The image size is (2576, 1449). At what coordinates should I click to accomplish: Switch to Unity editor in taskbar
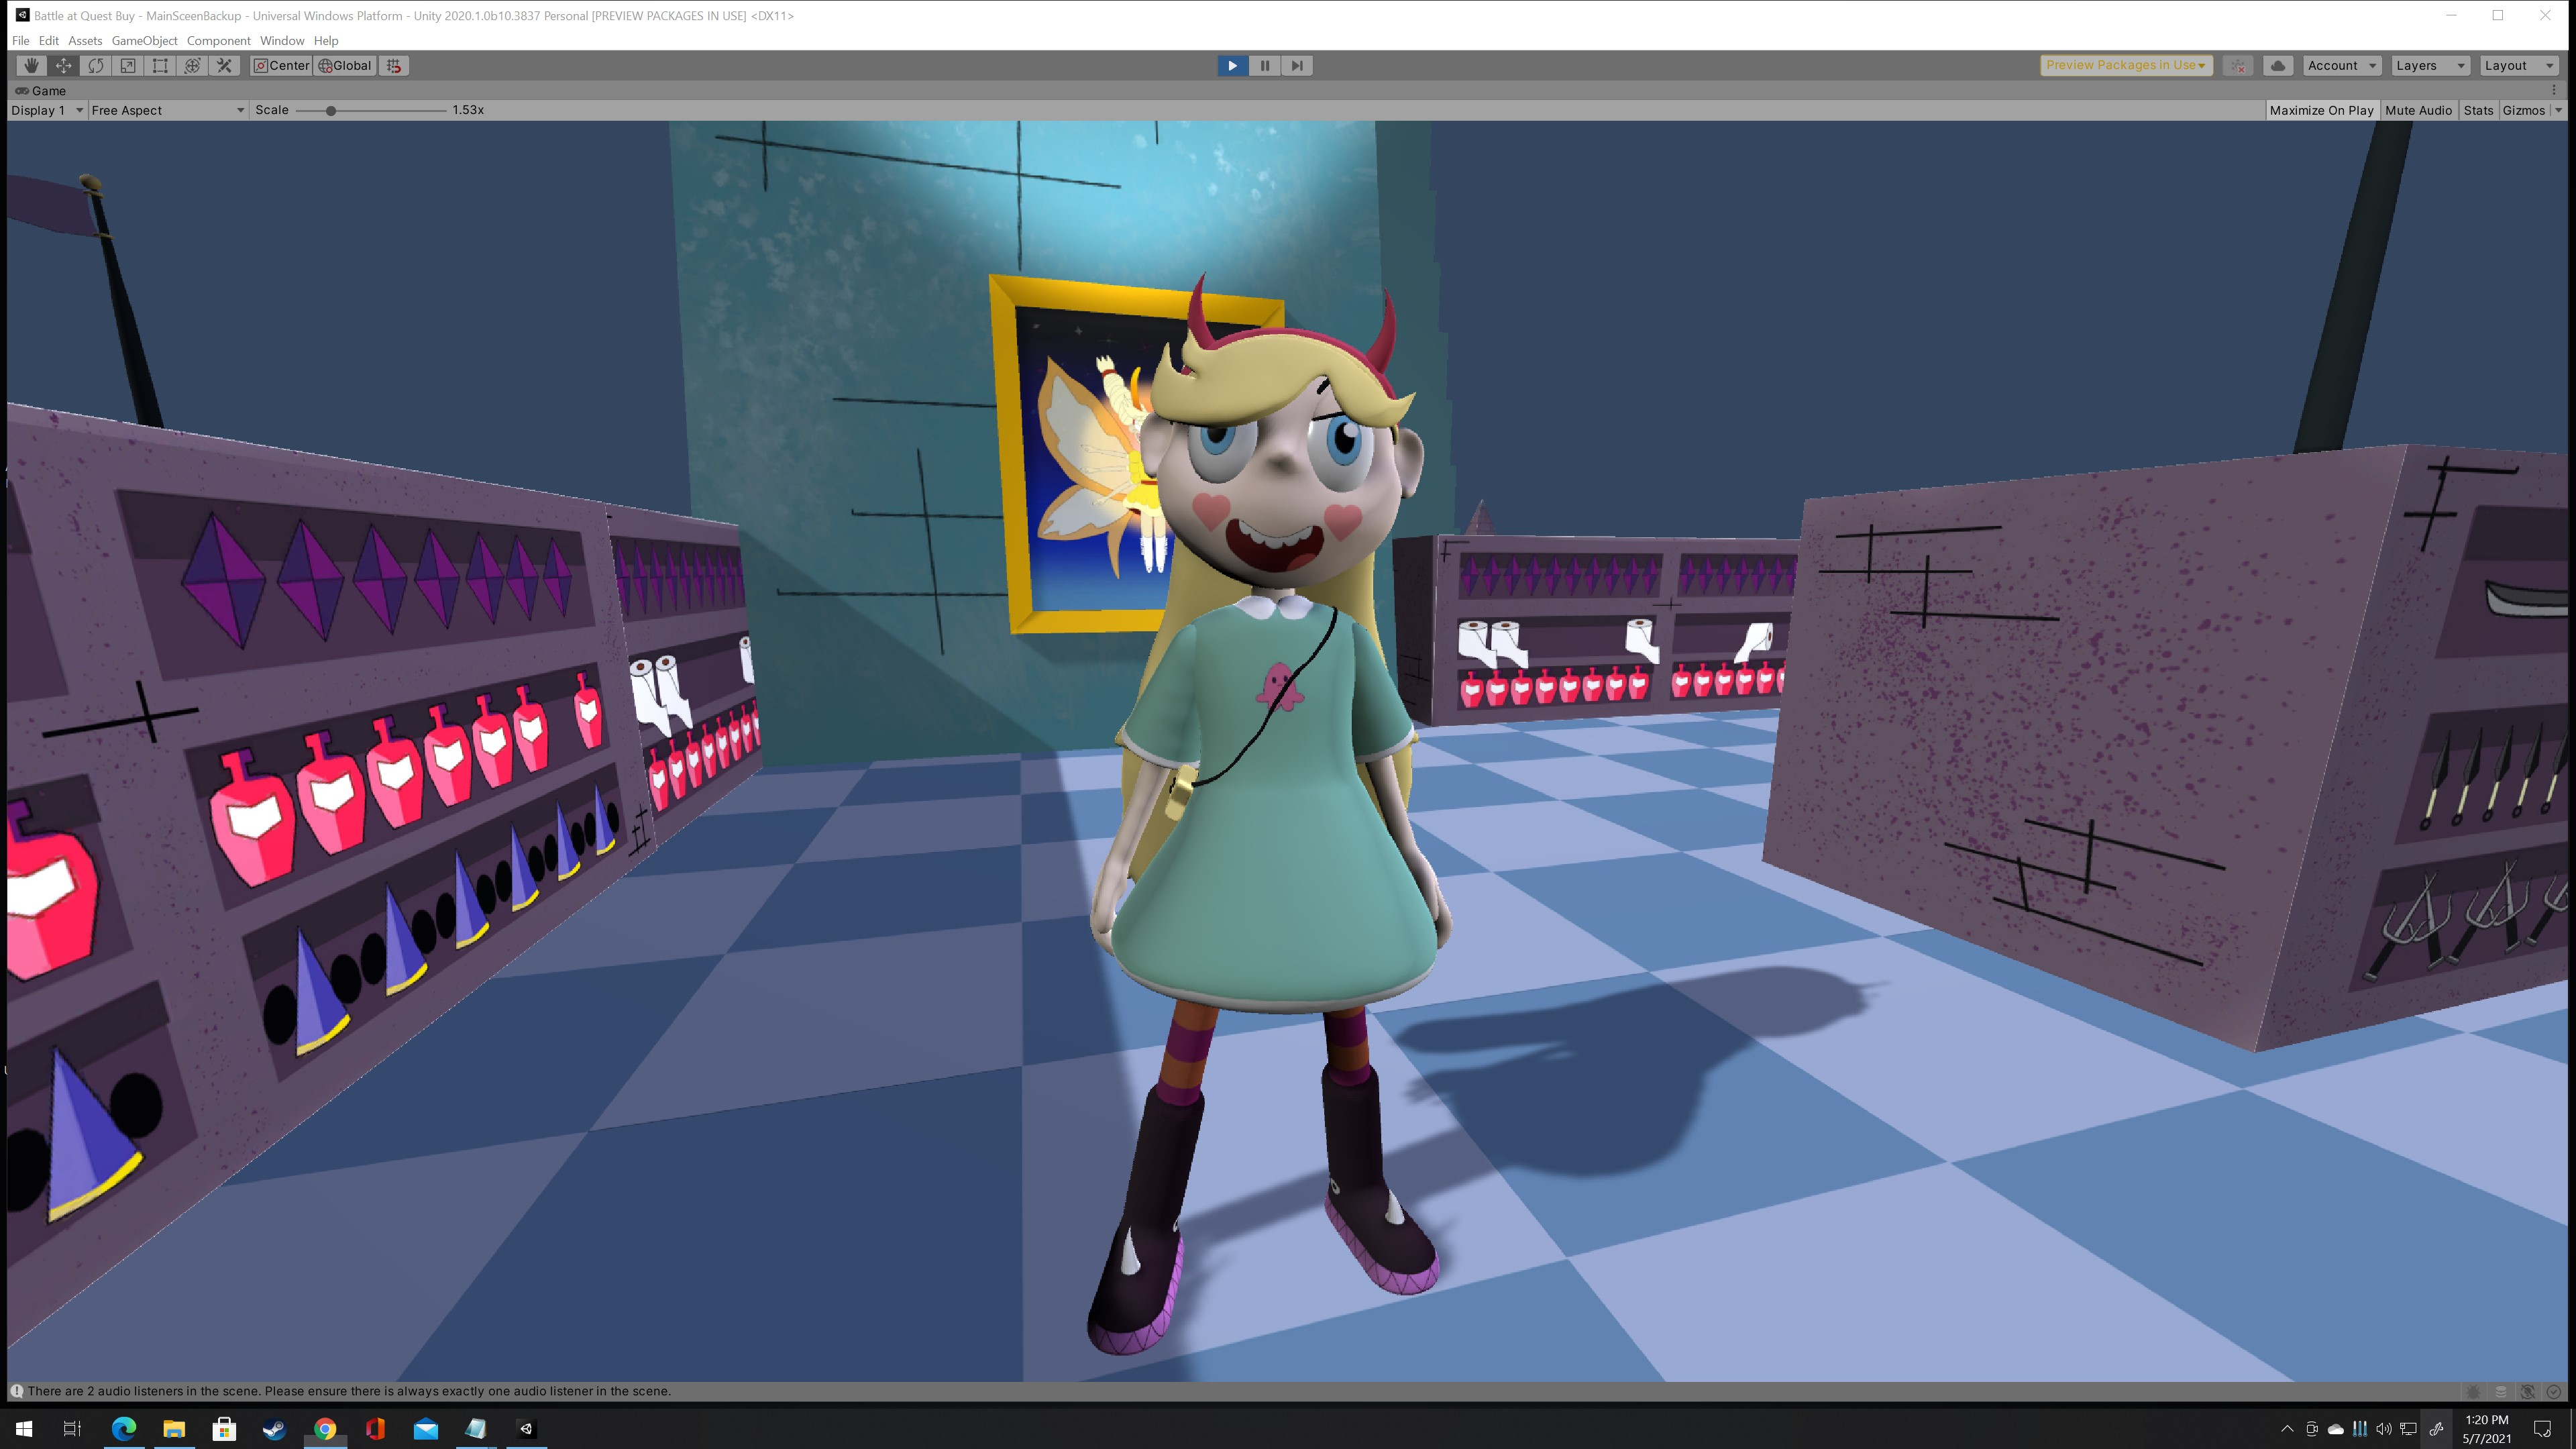526,1428
